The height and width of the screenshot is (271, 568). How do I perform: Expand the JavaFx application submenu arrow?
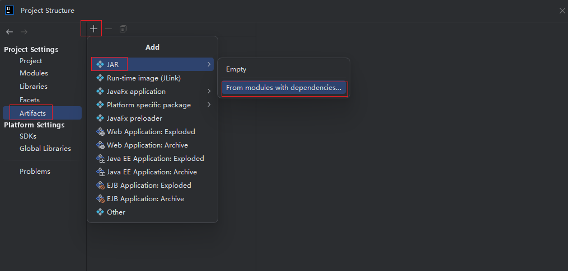click(209, 91)
